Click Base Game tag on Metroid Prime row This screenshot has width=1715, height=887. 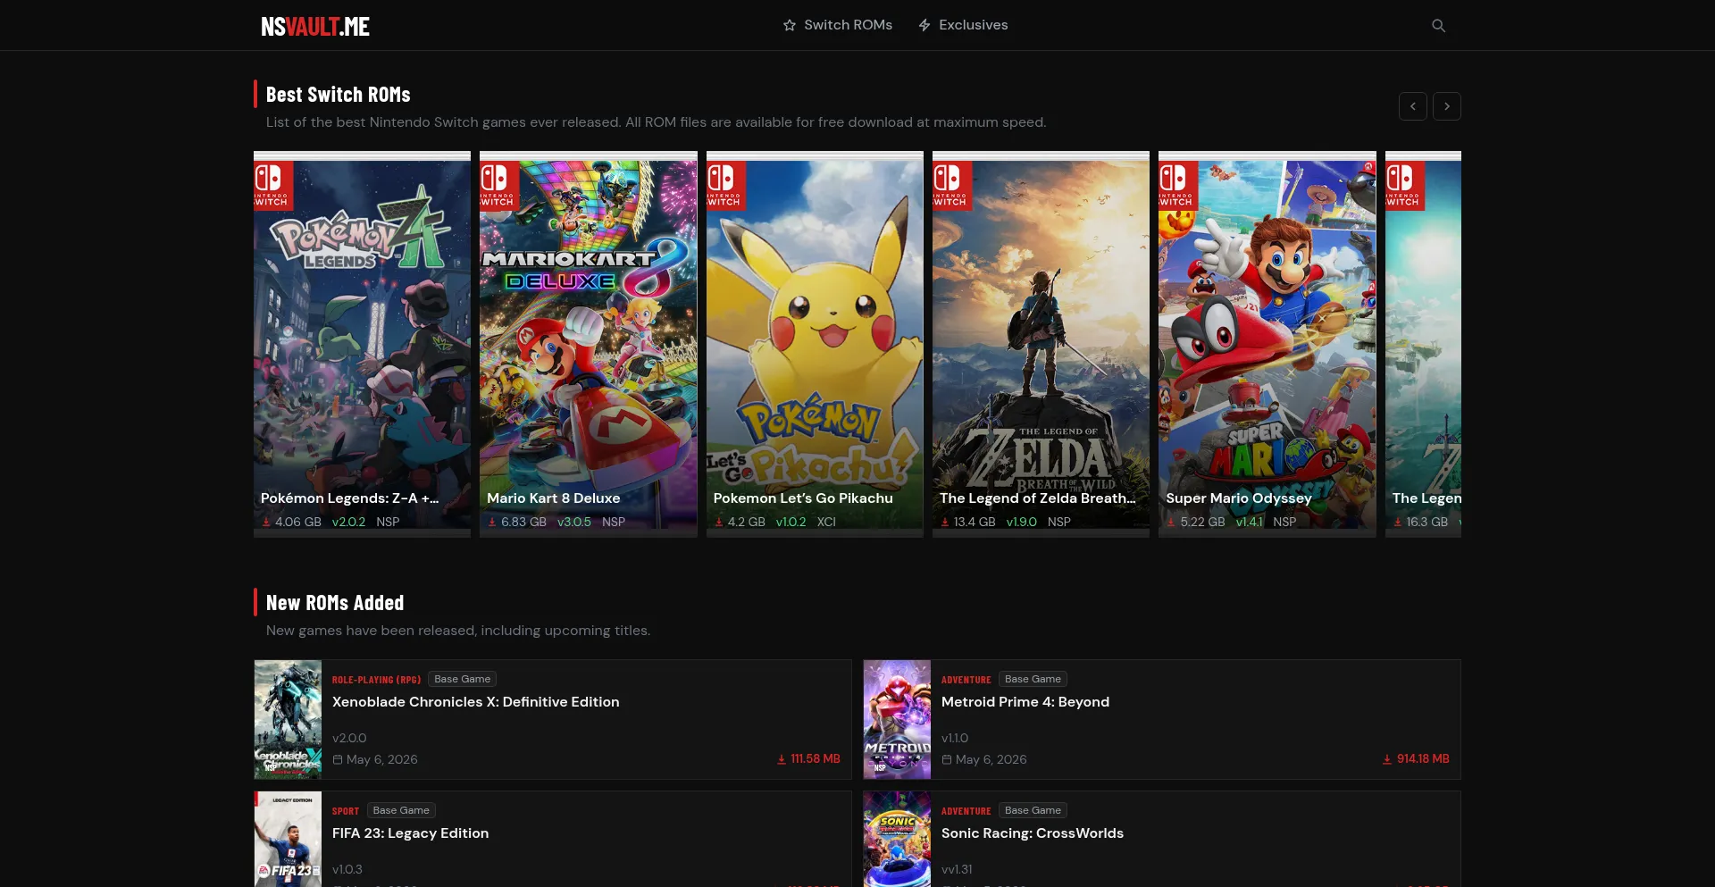(x=1033, y=679)
